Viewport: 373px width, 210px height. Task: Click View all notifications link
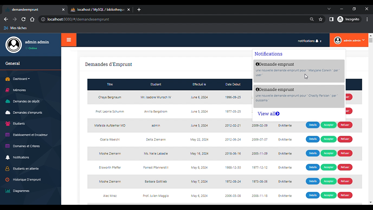pos(268,114)
